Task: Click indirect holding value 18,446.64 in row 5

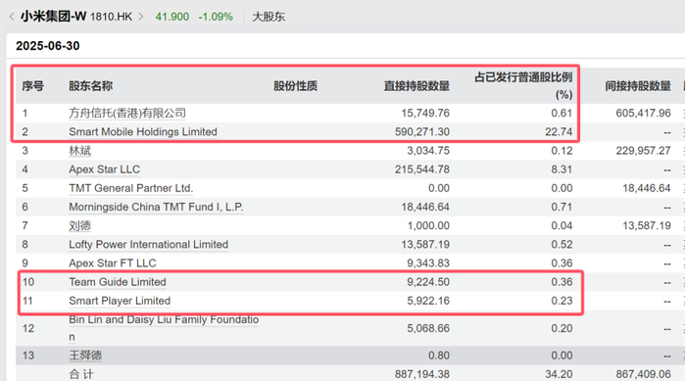Action: 646,188
